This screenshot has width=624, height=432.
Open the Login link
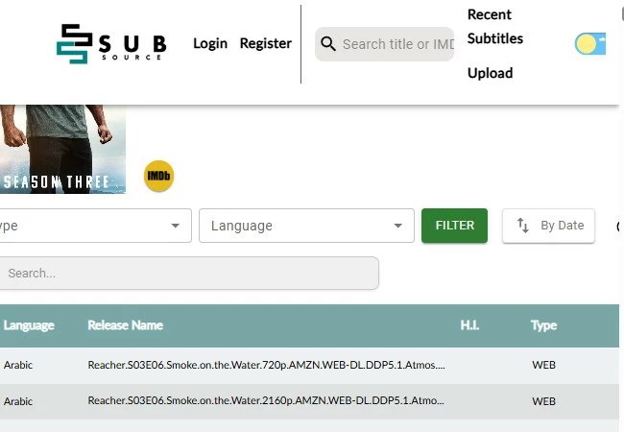pos(210,43)
